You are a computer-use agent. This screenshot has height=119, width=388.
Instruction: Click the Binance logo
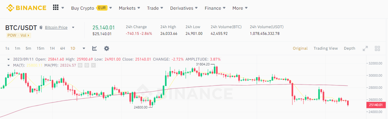pyautogui.click(x=26, y=8)
